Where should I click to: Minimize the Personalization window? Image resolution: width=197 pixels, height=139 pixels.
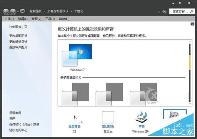click(x=173, y=3)
